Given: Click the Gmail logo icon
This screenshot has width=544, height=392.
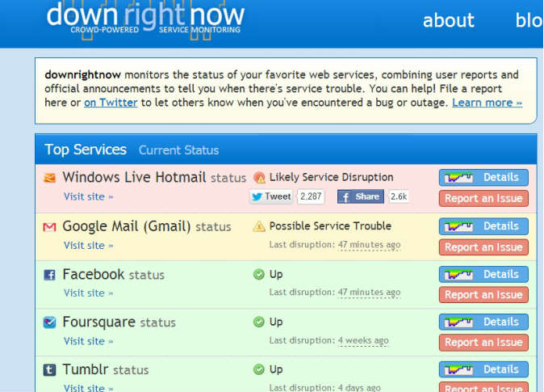Looking at the screenshot, I should tap(50, 227).
